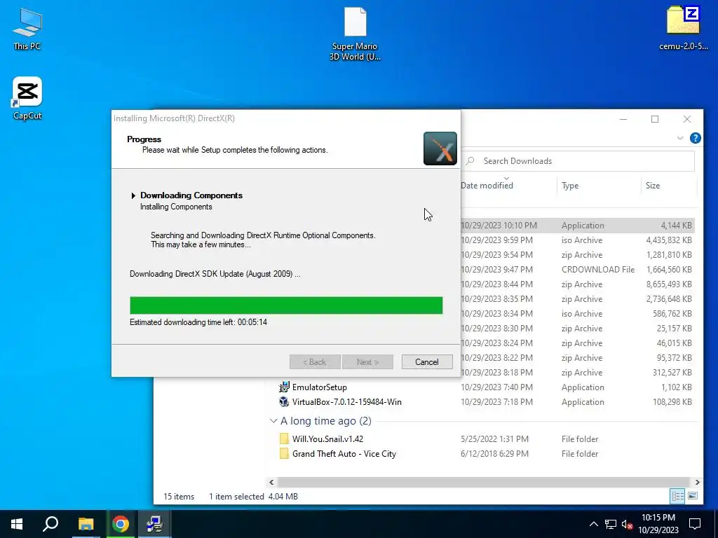Select iso Archive row sized 4,435,832 KB
The width and height of the screenshot is (718, 538).
coord(578,240)
